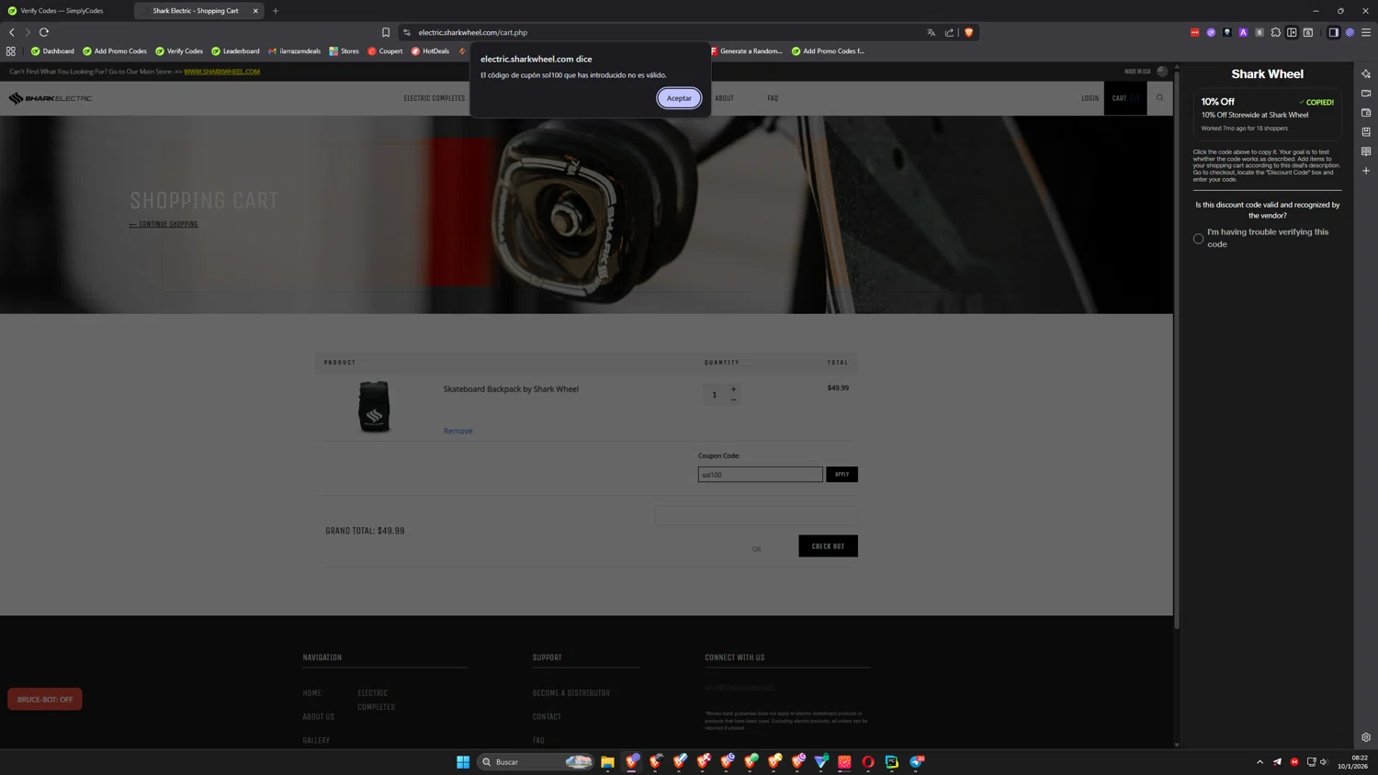Open the site settings icon in address bar
The width and height of the screenshot is (1378, 775).
[x=407, y=32]
